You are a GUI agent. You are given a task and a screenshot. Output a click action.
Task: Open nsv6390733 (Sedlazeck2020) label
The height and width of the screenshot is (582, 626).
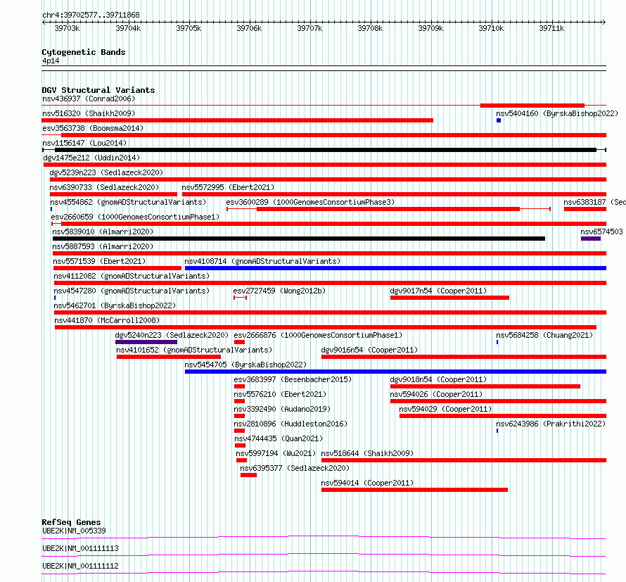[104, 187]
